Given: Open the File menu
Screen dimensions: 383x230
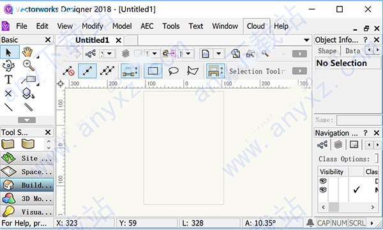Looking at the screenshot, I should 22,26.
